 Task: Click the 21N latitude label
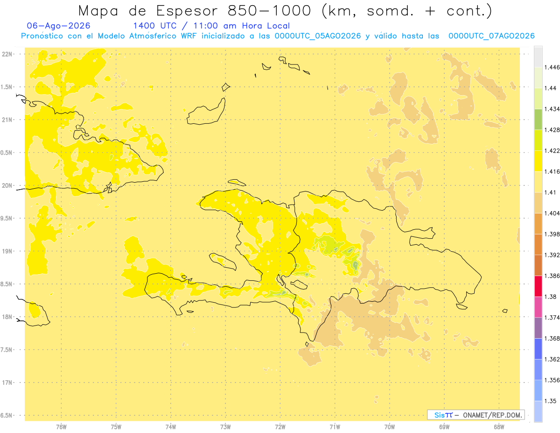pyautogui.click(x=7, y=120)
